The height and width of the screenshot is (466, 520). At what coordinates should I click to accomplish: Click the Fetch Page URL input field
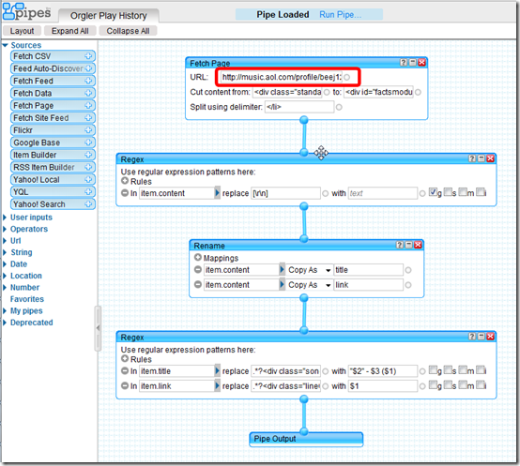[282, 77]
